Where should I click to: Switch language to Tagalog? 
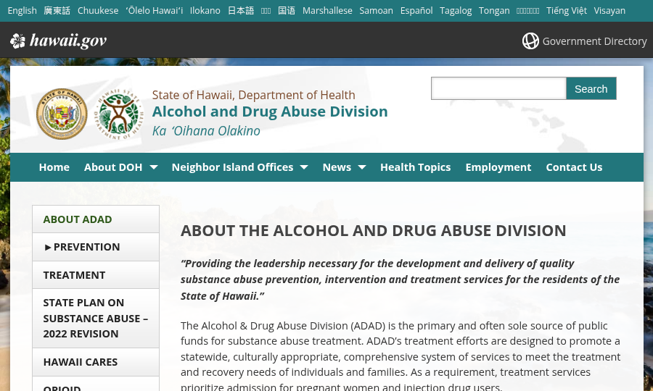tap(456, 10)
